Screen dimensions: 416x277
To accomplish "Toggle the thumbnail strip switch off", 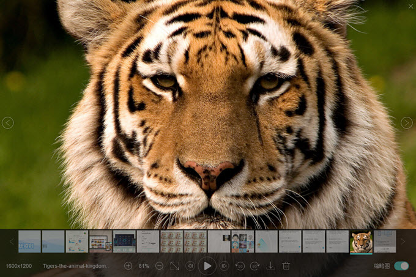I will 401,266.
